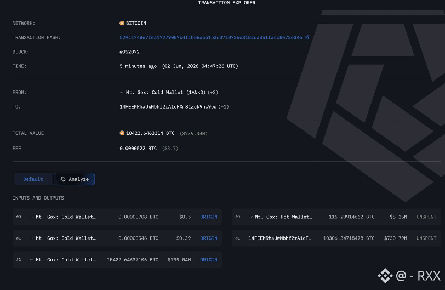Click the Bitcoin network icon
Image resolution: width=445 pixels, height=290 pixels.
(x=122, y=23)
